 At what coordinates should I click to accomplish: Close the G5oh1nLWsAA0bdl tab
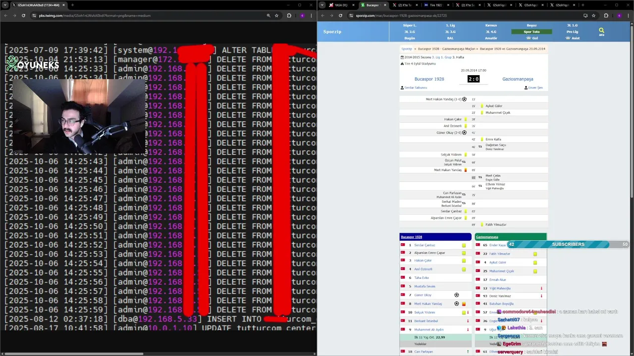coord(63,5)
